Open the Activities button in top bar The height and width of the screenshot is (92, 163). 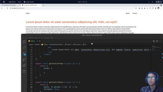(4, 2)
